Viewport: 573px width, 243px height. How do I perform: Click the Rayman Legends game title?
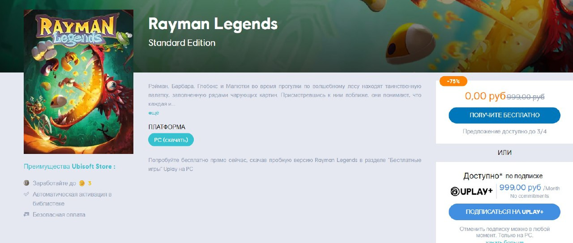click(213, 23)
